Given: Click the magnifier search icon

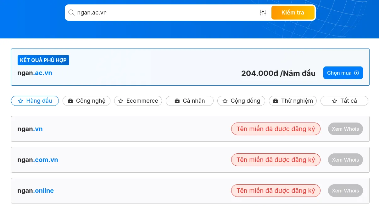Looking at the screenshot, I should click(71, 13).
